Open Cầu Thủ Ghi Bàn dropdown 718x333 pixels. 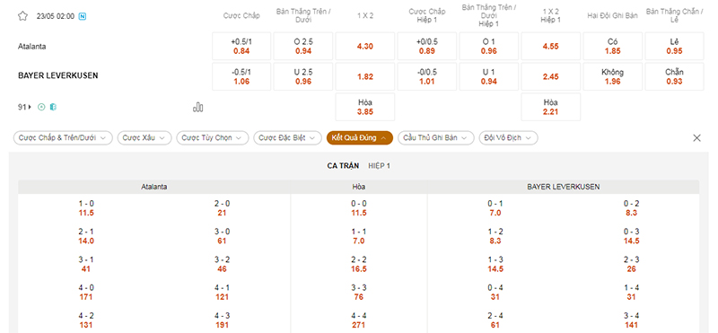point(436,138)
